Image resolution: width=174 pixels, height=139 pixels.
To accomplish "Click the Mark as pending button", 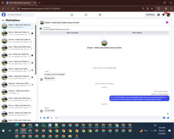I will (x=72, y=33).
